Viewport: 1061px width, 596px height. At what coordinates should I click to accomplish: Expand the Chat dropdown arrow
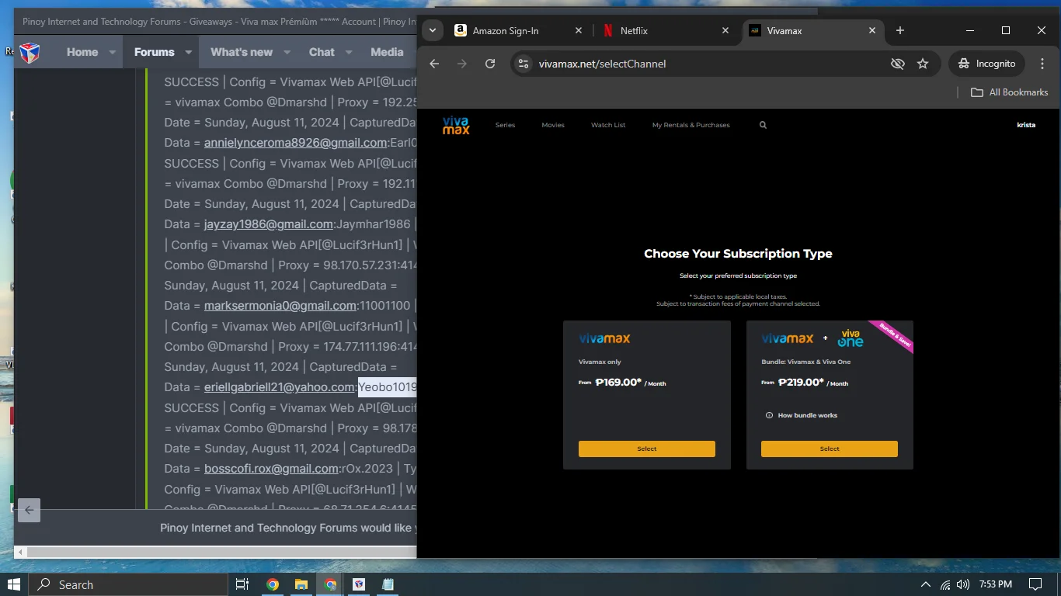point(348,52)
